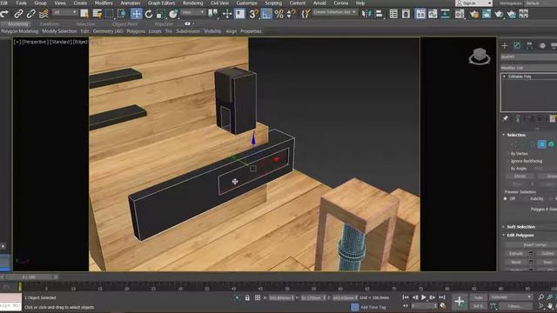
Task: Collapse the Edit Polygons rollout
Action: coord(520,235)
